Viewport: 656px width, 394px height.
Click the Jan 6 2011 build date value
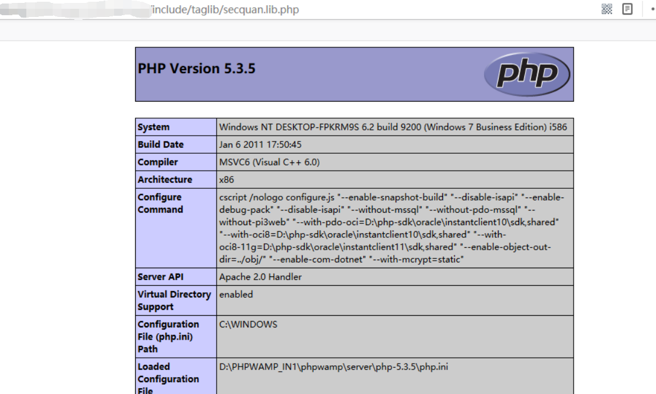(x=260, y=144)
